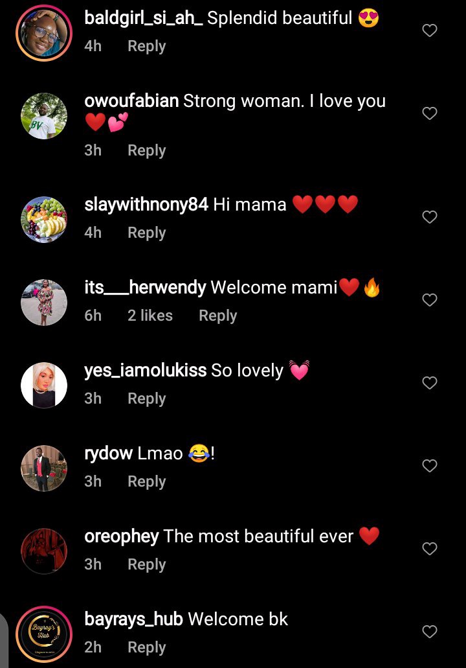The width and height of the screenshot is (466, 668).
Task: Reply to rydow's Lmao comment
Action: pyautogui.click(x=146, y=482)
